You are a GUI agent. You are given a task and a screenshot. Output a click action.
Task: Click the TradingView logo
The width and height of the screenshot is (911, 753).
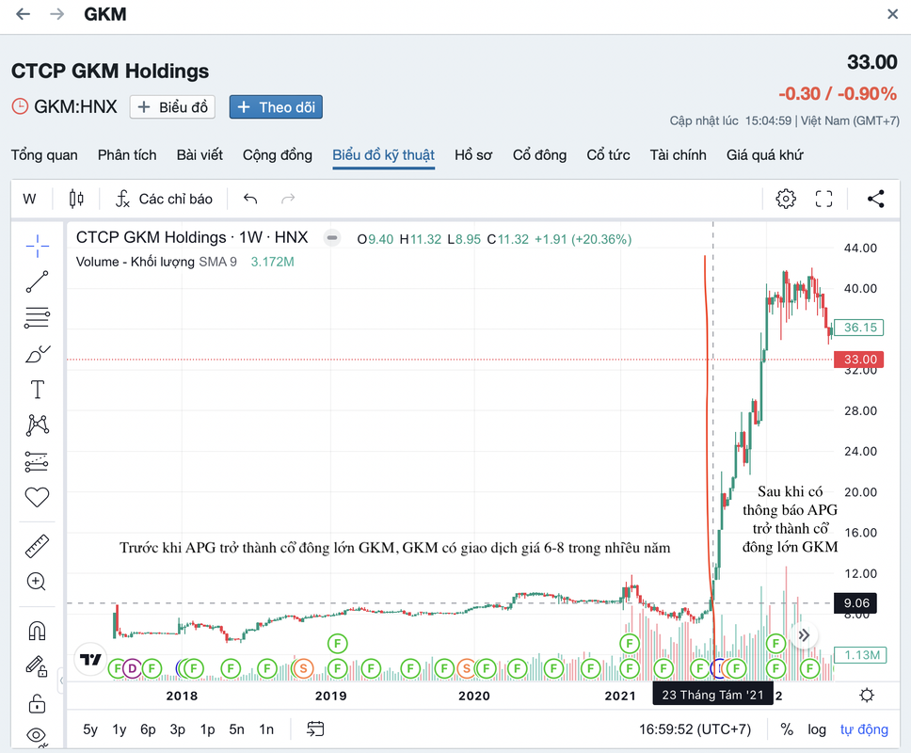pyautogui.click(x=90, y=659)
